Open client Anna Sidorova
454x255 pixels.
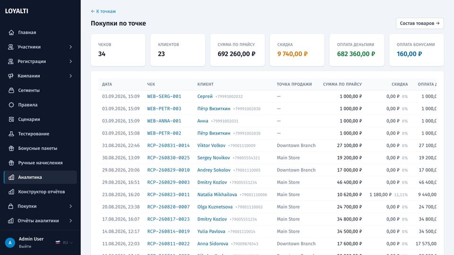[213, 244]
